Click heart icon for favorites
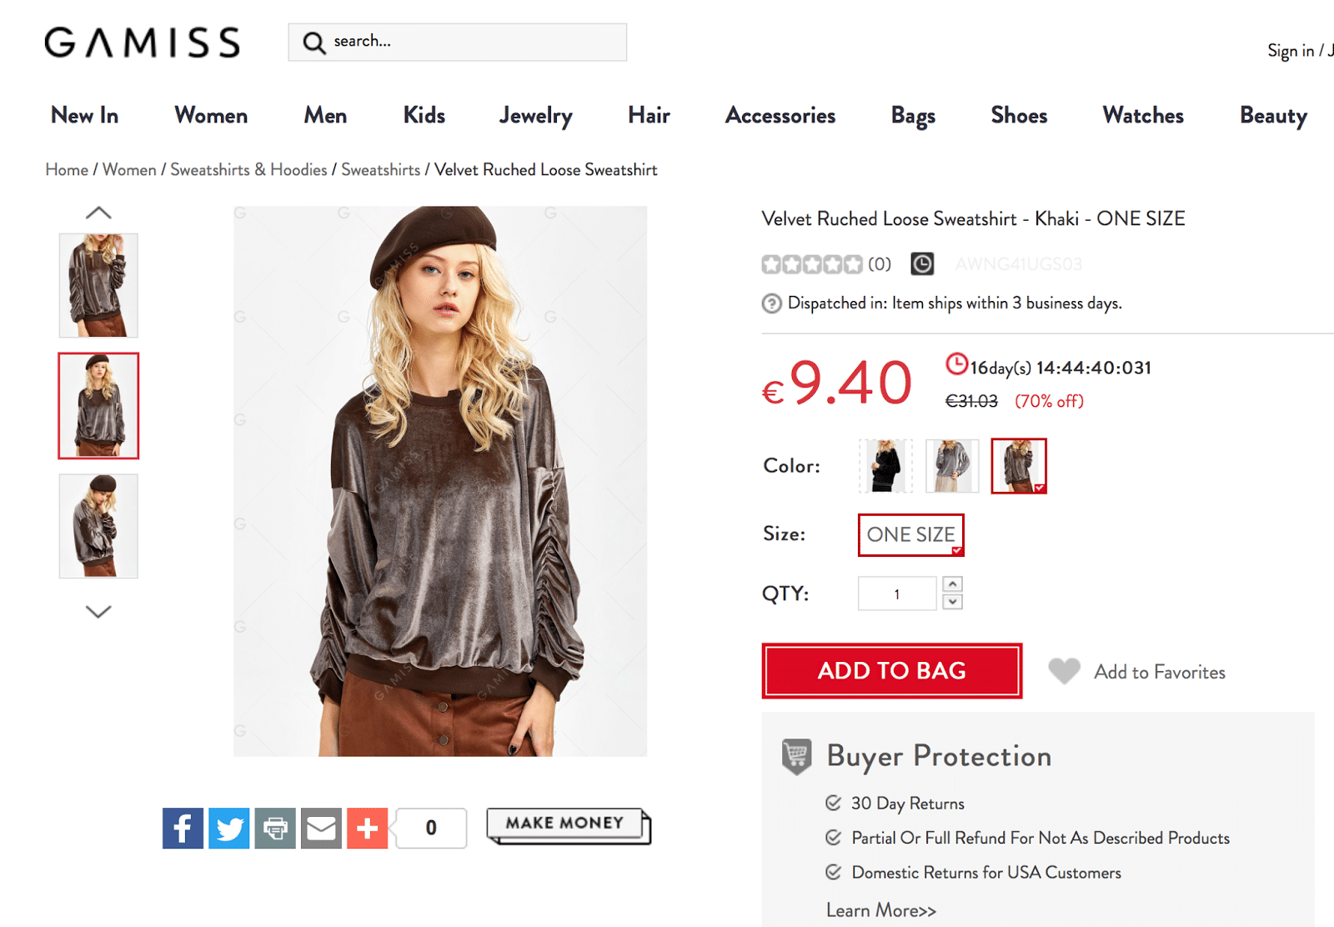The image size is (1334, 927). tap(1064, 671)
